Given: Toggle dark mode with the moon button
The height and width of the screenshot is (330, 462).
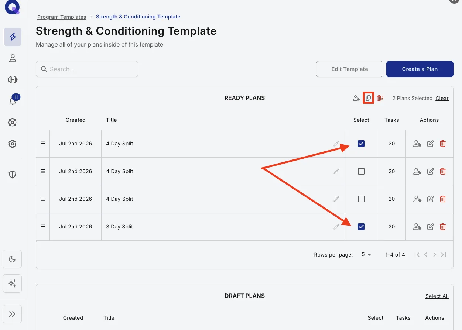Looking at the screenshot, I should 12,259.
